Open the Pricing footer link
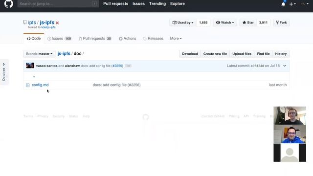The height and width of the screenshot is (176, 313). tap(234, 116)
